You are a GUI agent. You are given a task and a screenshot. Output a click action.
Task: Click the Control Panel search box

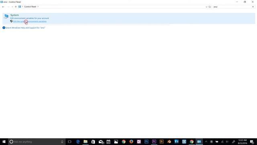(232, 7)
